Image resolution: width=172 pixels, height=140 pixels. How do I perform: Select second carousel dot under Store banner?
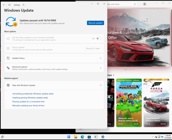(126, 69)
